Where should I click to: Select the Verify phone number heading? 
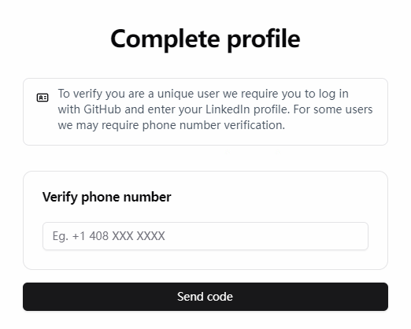pos(107,197)
